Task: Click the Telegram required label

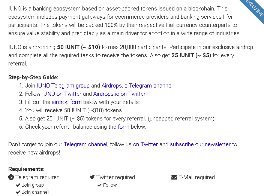Action: (x=37, y=177)
